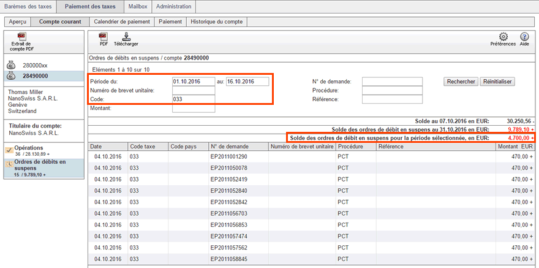Screen dimensions: 539x268
Task: Download the Extrait de compte PDF
Action: 21,42
